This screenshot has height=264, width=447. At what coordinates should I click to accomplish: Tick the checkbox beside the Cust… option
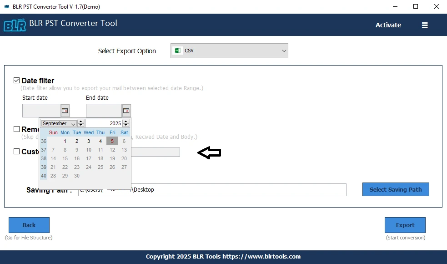[16, 151]
